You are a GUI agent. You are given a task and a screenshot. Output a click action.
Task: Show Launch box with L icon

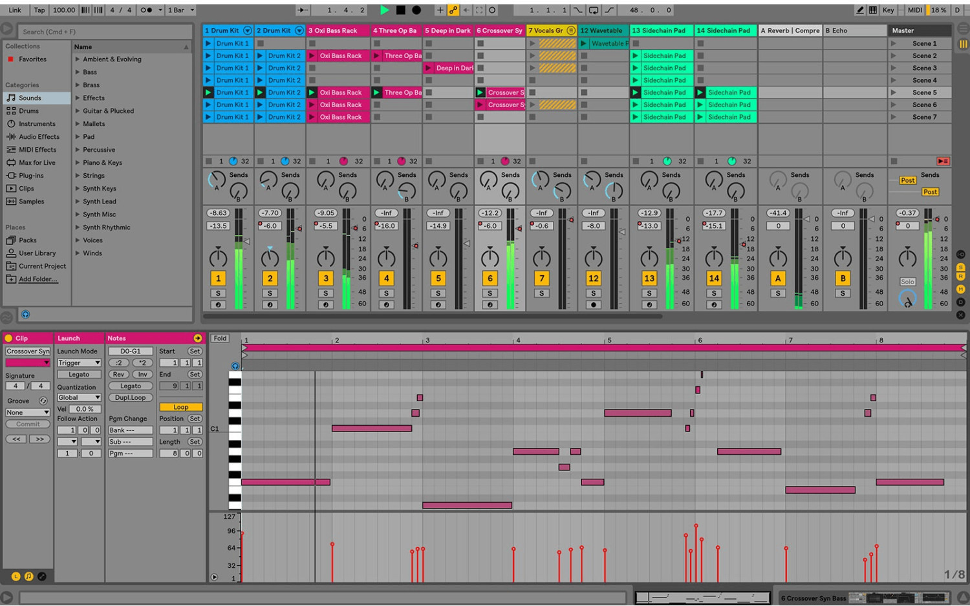(x=16, y=576)
